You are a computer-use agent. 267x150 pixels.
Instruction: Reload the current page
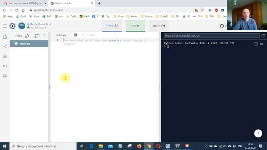pyautogui.click(x=17, y=10)
